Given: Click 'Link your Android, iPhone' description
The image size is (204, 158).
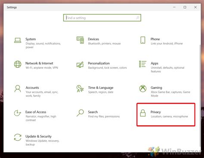Looking at the screenshot, I should [x=167, y=43].
